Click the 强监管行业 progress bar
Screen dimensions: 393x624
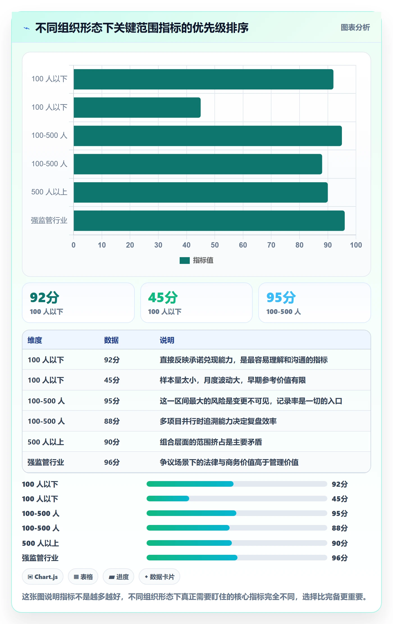(237, 558)
